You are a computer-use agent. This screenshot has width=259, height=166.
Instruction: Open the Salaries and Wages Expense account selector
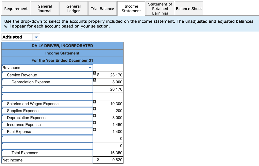point(47,104)
